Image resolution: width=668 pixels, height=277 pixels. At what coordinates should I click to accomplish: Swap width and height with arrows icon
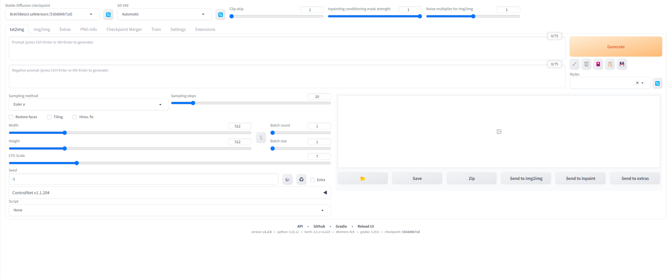(261, 138)
